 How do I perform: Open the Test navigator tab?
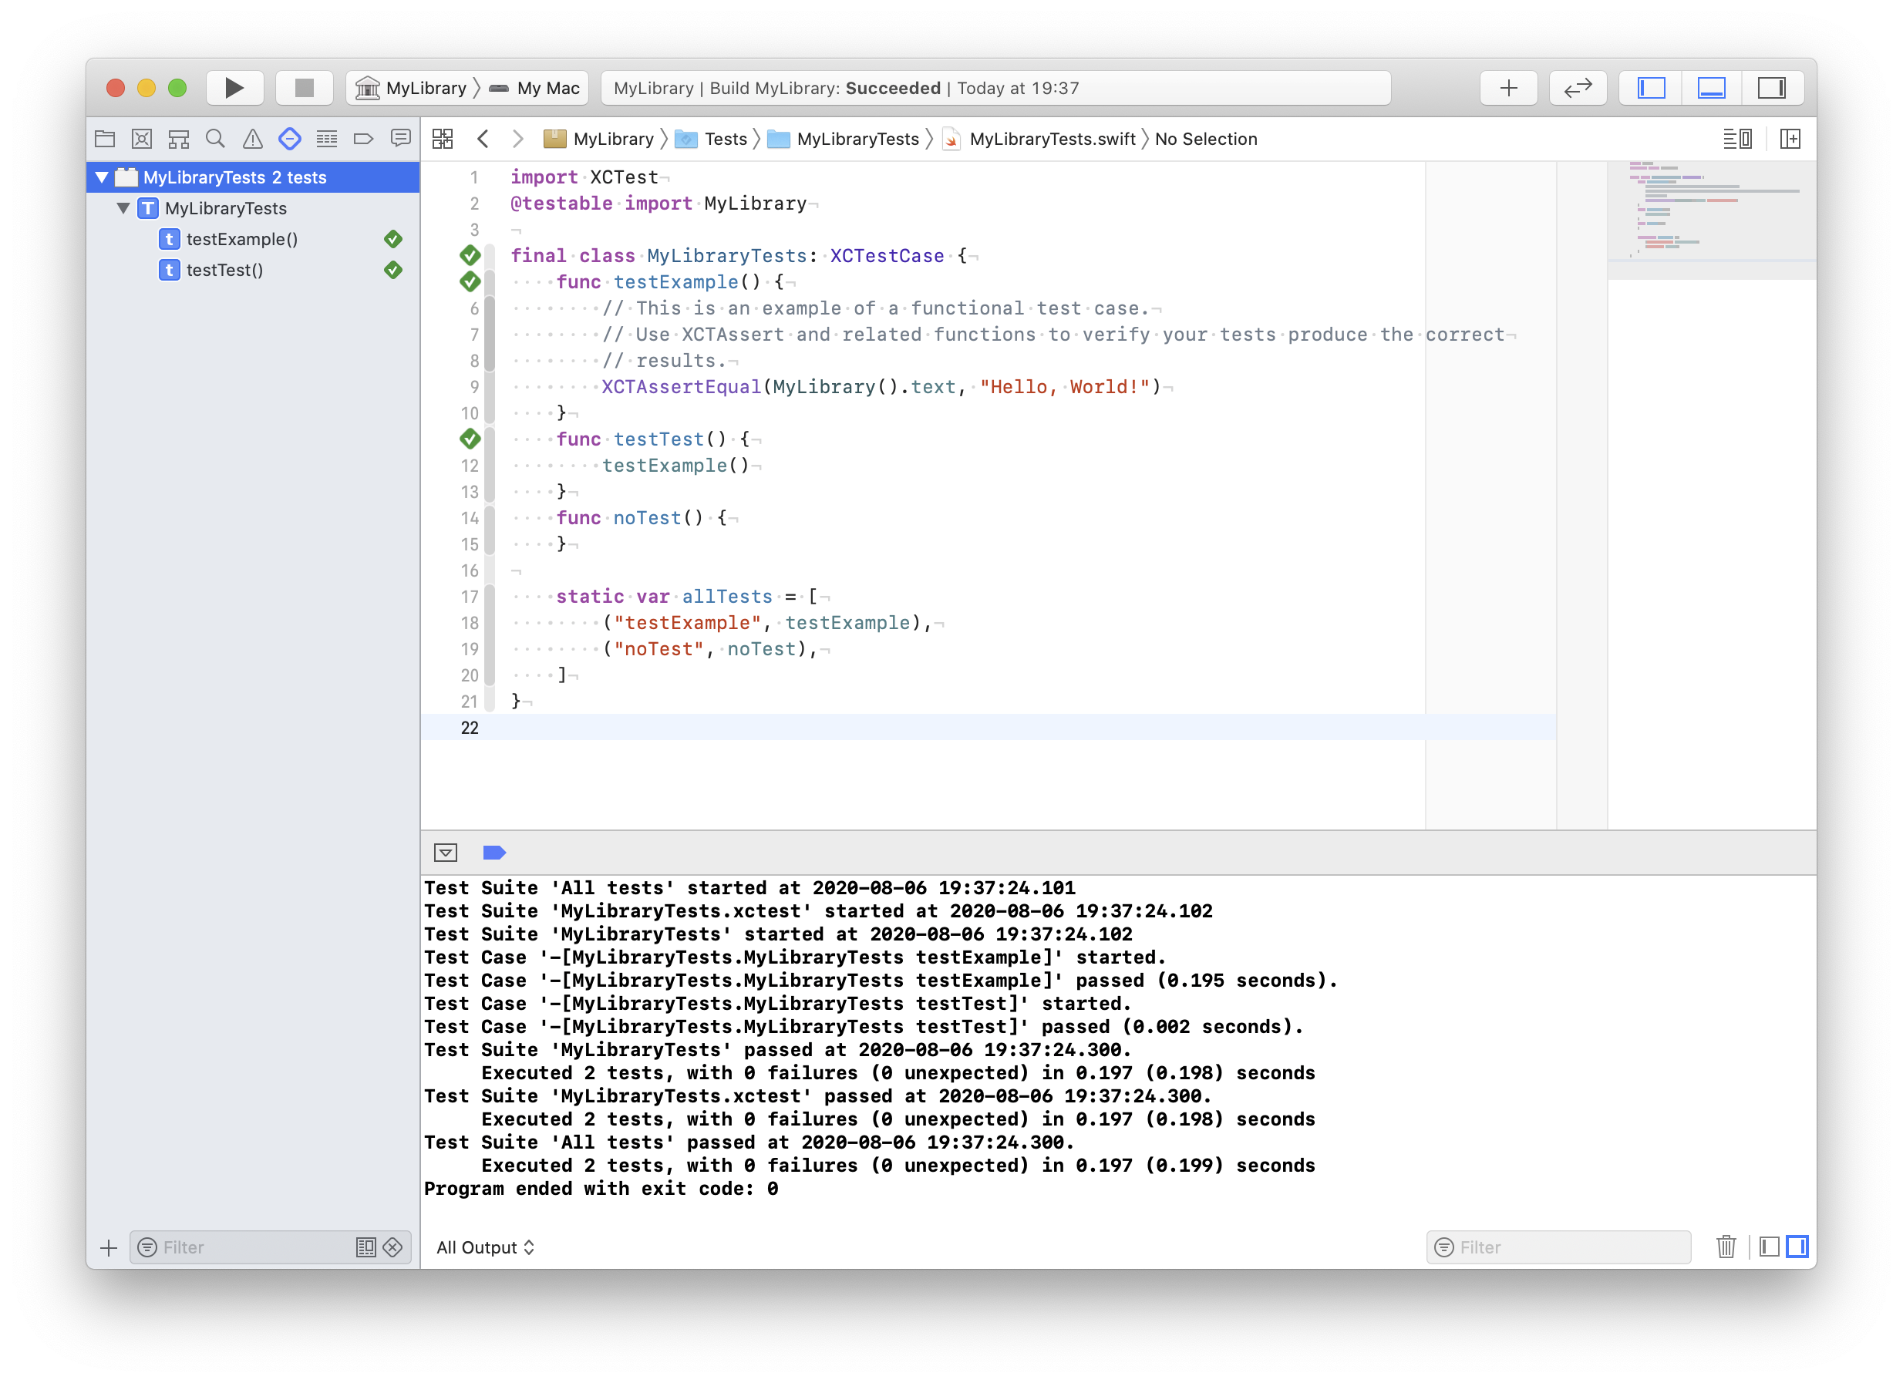289,139
